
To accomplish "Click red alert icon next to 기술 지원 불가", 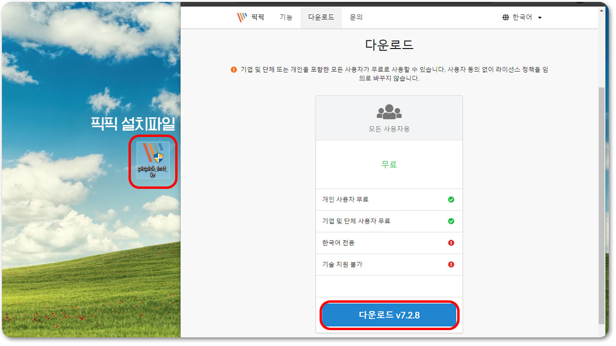I will coord(451,264).
